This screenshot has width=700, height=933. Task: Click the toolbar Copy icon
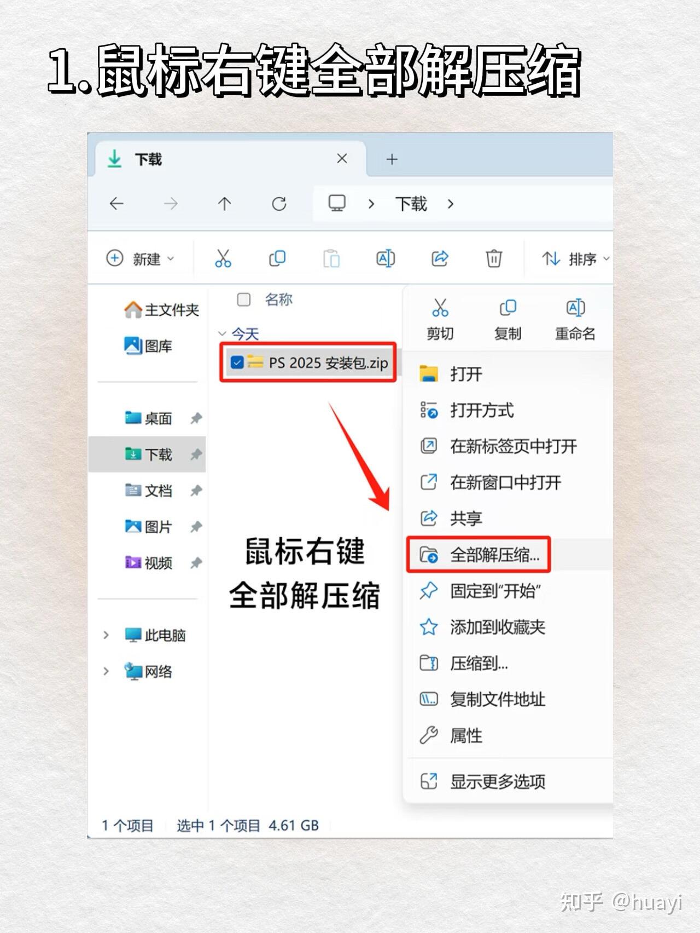tap(277, 258)
